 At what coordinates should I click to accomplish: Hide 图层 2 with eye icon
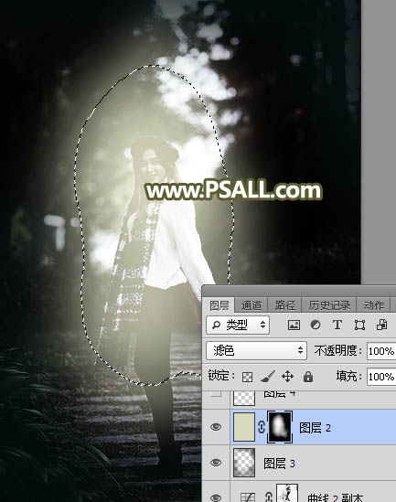click(216, 427)
